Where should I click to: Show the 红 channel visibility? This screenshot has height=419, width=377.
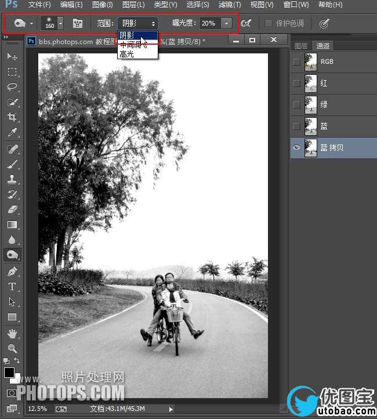tap(296, 84)
